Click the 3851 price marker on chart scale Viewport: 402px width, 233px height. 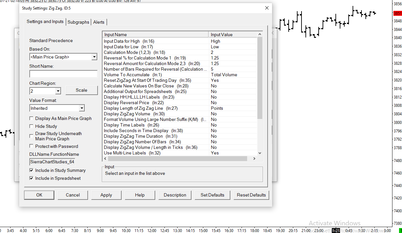click(x=397, y=13)
